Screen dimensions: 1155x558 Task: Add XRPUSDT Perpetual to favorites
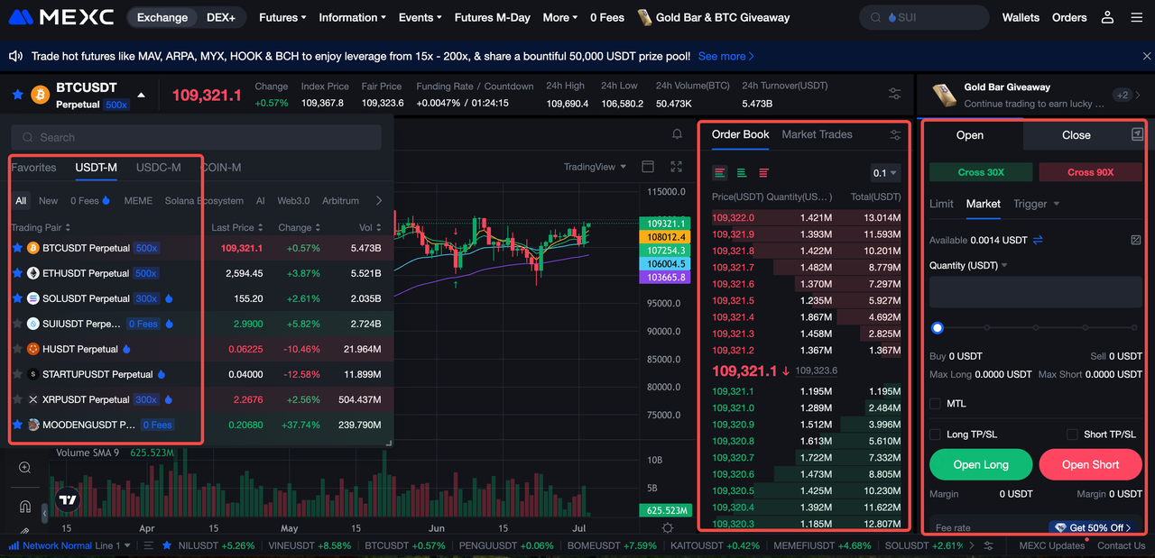click(x=17, y=399)
